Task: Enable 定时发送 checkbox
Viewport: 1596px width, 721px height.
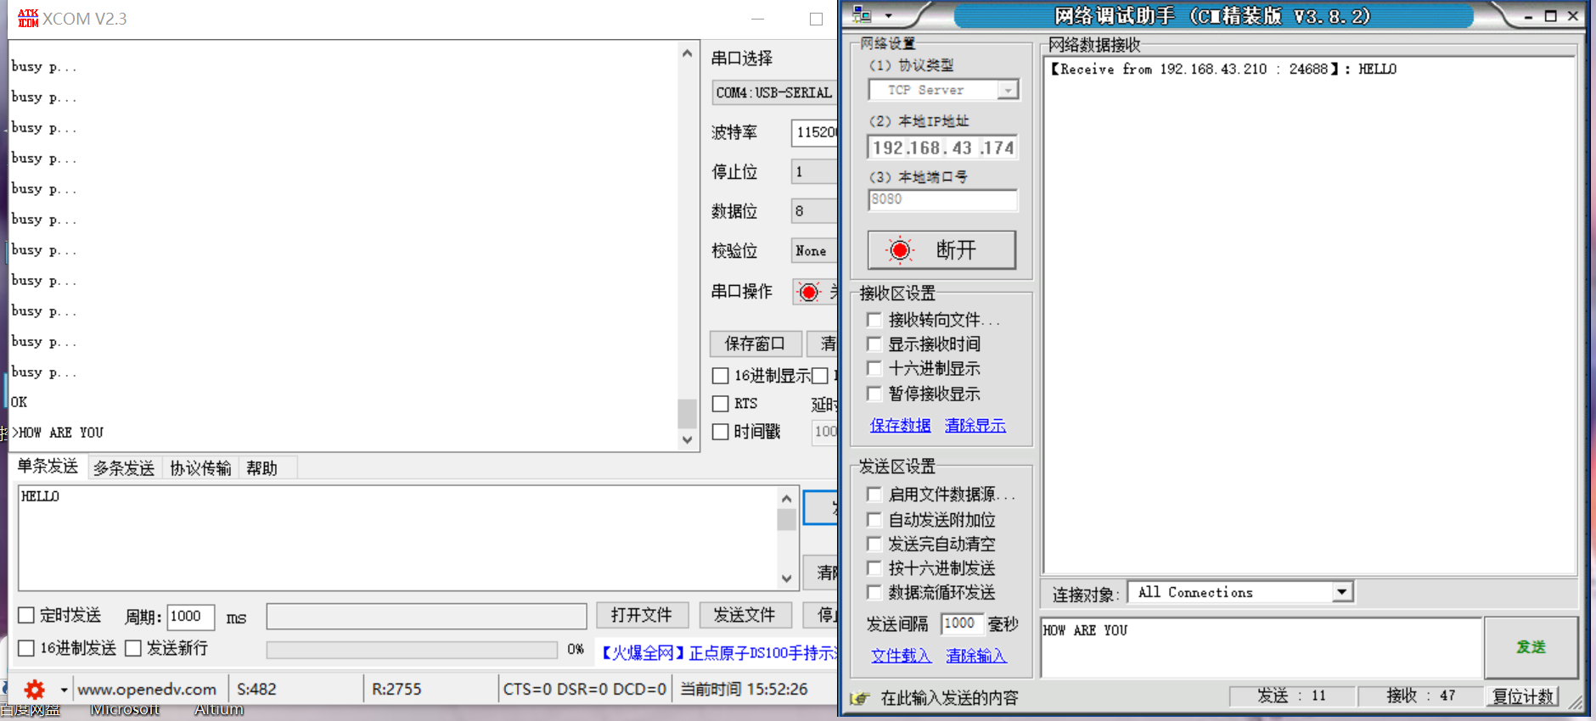Action: click(x=26, y=615)
